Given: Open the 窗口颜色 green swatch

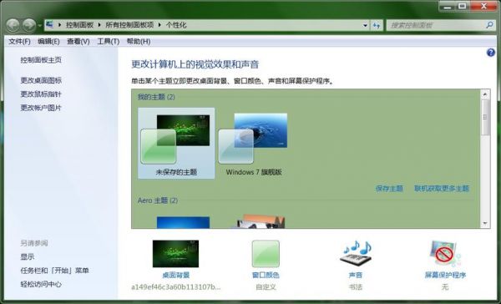Looking at the screenshot, I should pos(266,254).
